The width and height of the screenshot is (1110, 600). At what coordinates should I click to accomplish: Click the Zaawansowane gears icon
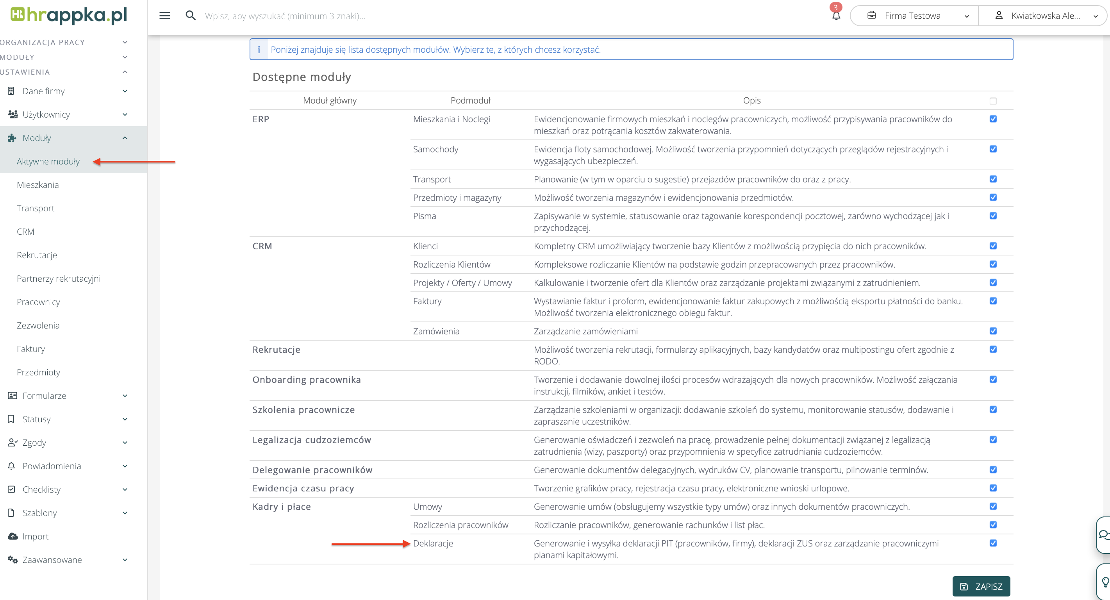pos(12,559)
